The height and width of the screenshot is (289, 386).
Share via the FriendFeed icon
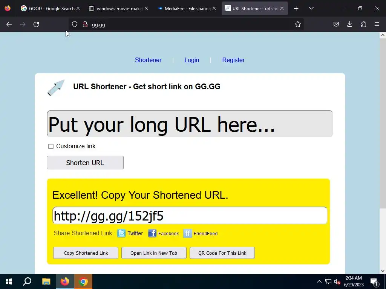188,233
